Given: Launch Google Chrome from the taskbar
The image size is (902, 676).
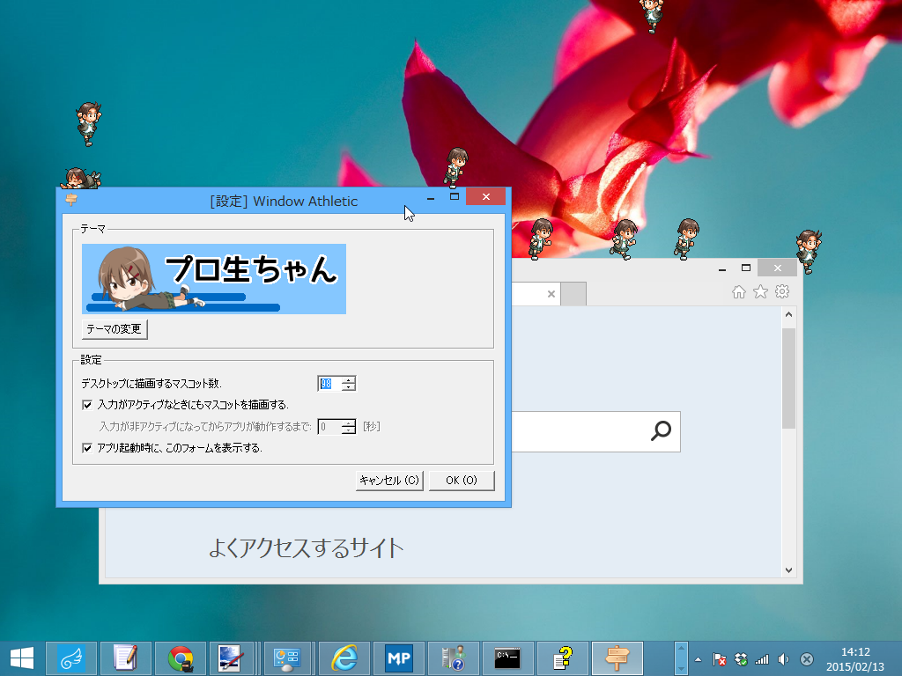Looking at the screenshot, I should click(180, 658).
